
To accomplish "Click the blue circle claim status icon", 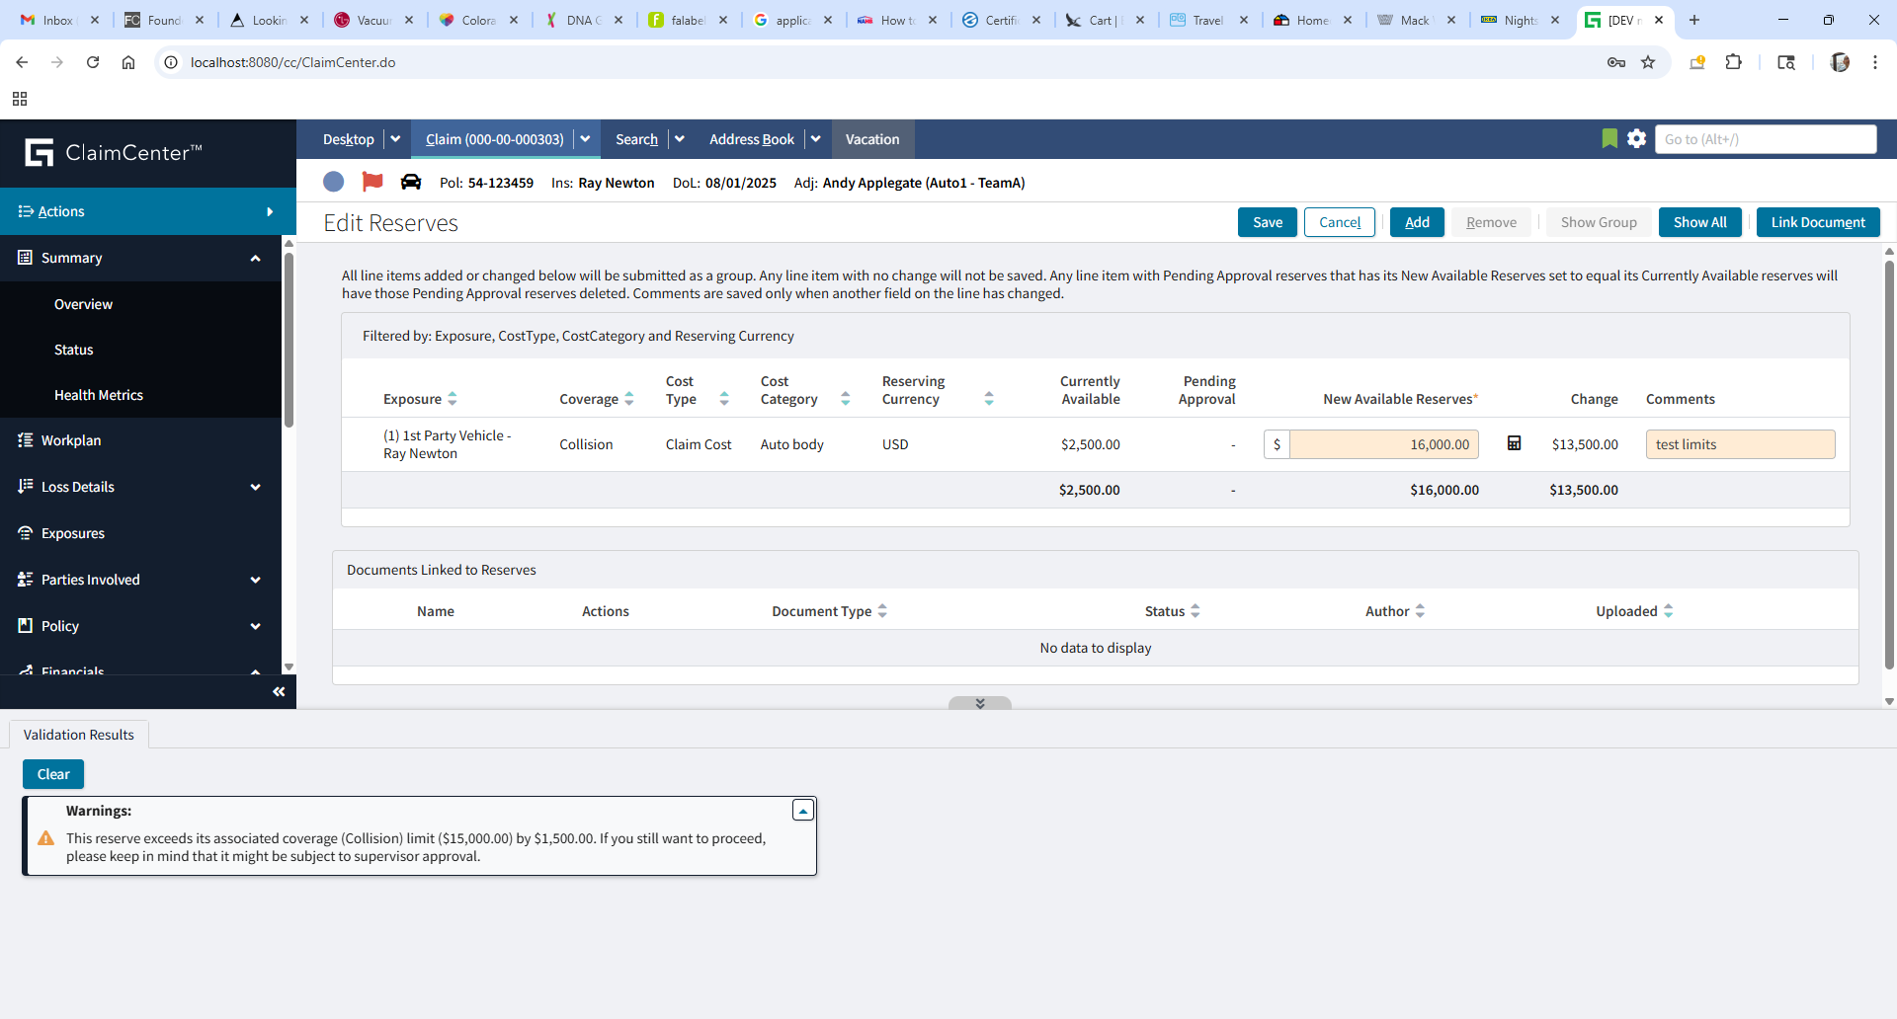I will (x=334, y=182).
